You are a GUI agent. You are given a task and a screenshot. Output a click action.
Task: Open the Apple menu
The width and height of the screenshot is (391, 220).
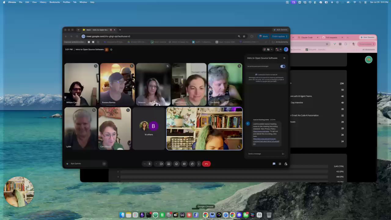pos(4,2)
